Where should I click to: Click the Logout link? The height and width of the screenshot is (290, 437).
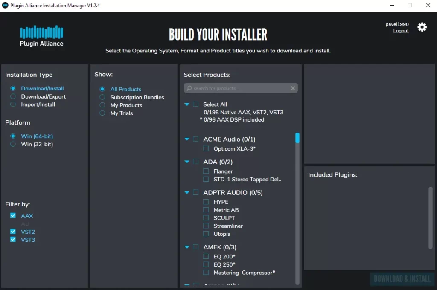pyautogui.click(x=401, y=31)
